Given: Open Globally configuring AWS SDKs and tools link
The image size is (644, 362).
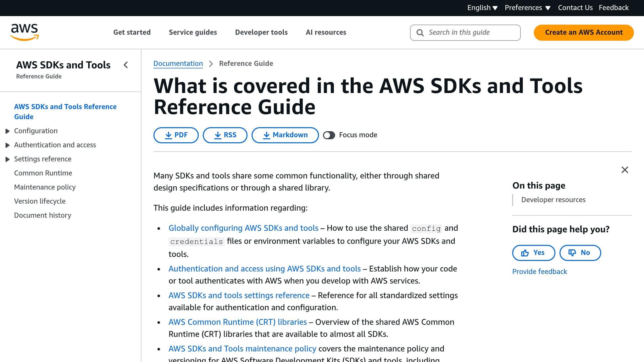Looking at the screenshot, I should coord(243,228).
